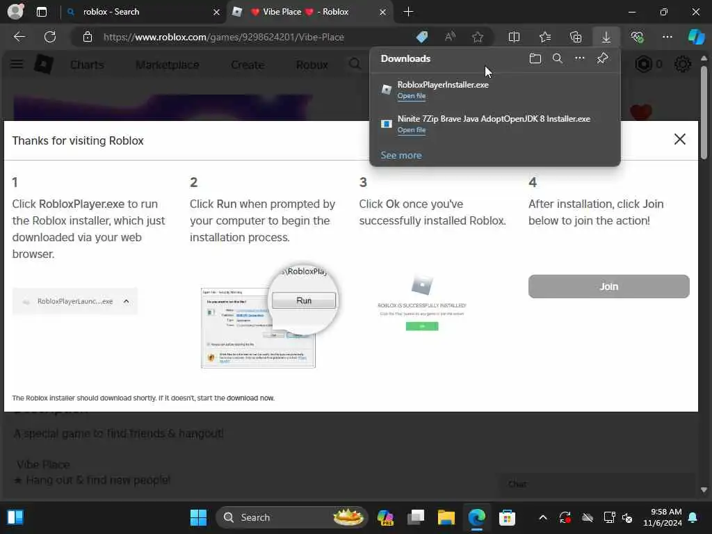Close the roblox - Search tab
712x534 pixels.
tap(217, 12)
